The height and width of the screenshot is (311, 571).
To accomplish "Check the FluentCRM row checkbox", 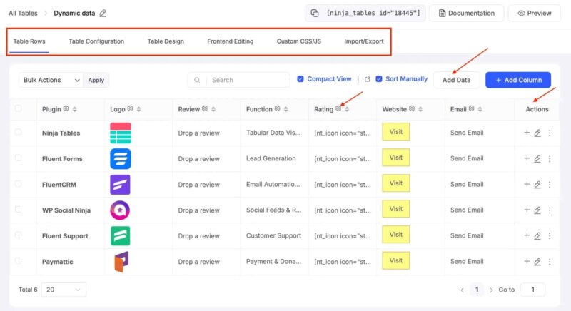I will (x=19, y=184).
